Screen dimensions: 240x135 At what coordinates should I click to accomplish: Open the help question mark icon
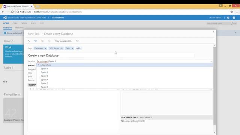pyautogui.click(x=234, y=18)
